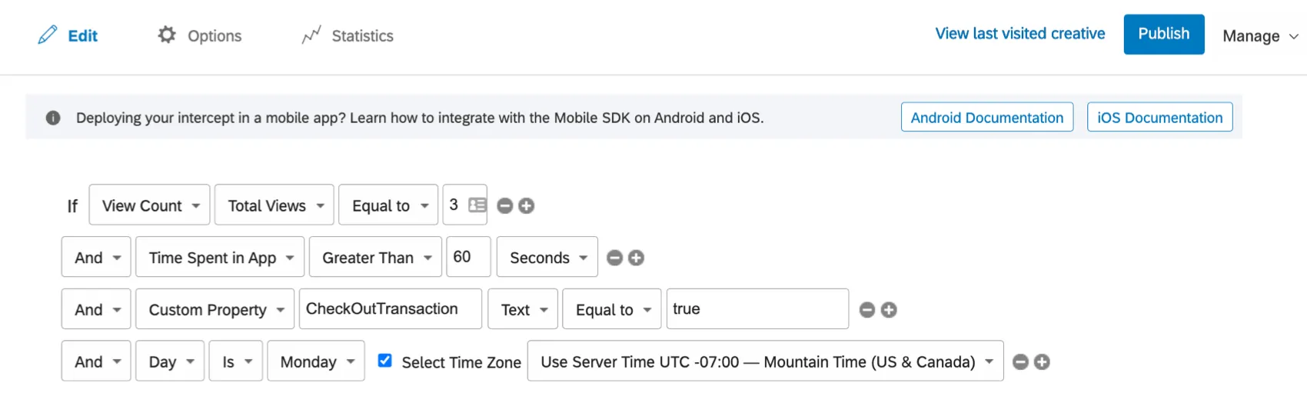Screen dimensions: 1307x403
Task: Remove the Time Spent in App condition
Action: click(x=614, y=258)
